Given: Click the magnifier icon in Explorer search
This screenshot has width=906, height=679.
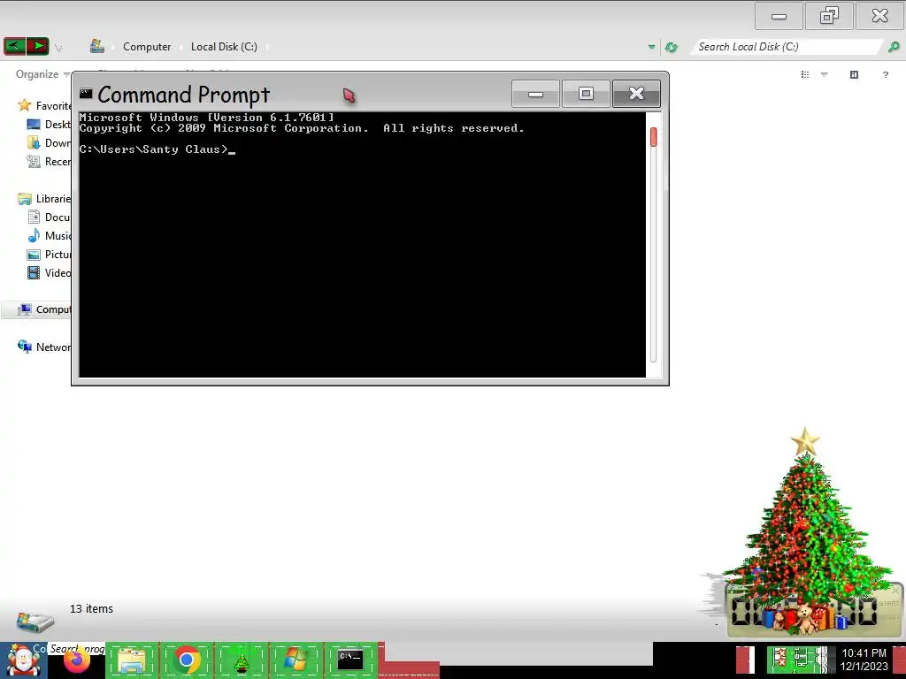Looking at the screenshot, I should 894,47.
